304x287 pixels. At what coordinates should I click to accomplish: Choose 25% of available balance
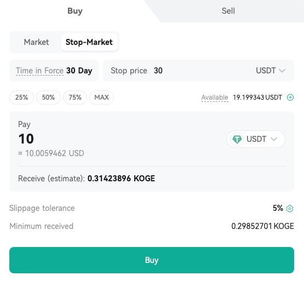(x=21, y=97)
